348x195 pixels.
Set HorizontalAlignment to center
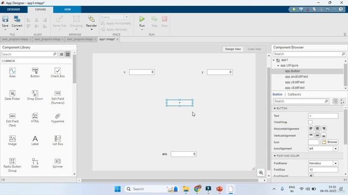tap(318, 128)
